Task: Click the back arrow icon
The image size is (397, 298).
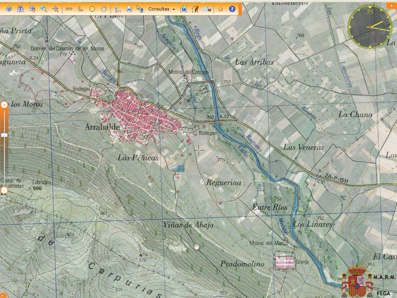Action: [9, 9]
